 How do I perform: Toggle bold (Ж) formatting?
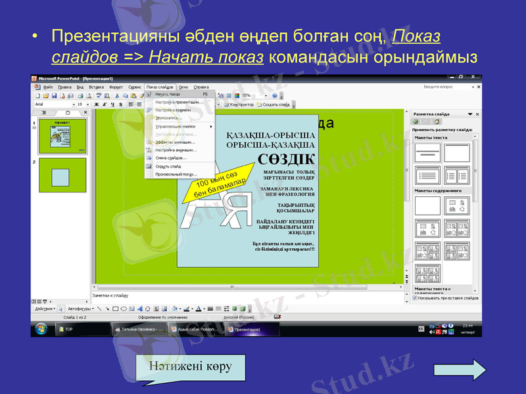(95, 104)
